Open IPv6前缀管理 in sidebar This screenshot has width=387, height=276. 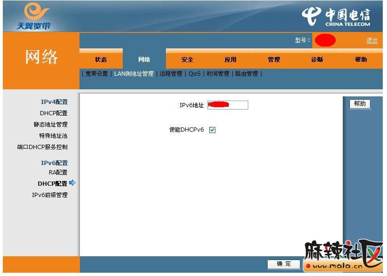coord(49,195)
